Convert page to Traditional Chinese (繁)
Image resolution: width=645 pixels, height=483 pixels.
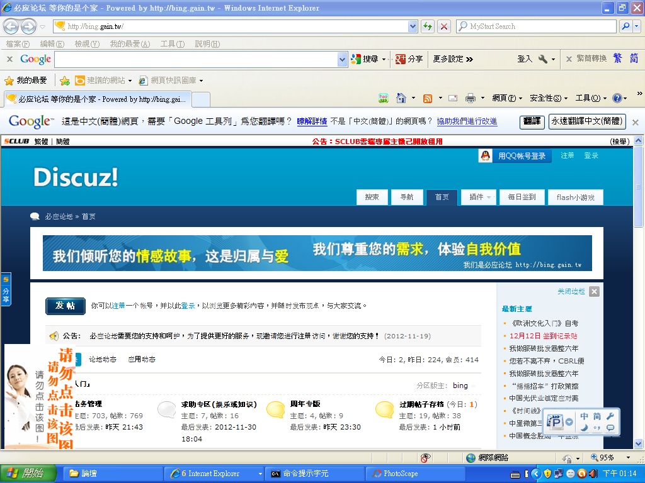click(617, 58)
